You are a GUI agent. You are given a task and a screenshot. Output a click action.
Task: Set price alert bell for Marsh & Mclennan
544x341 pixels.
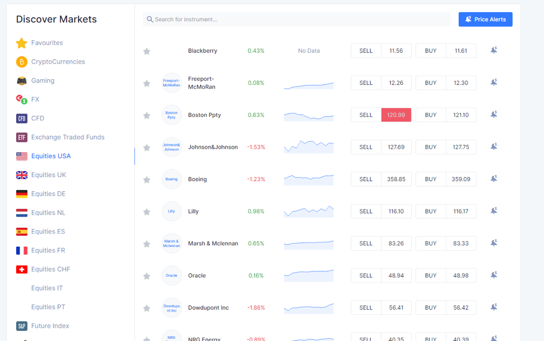point(494,243)
